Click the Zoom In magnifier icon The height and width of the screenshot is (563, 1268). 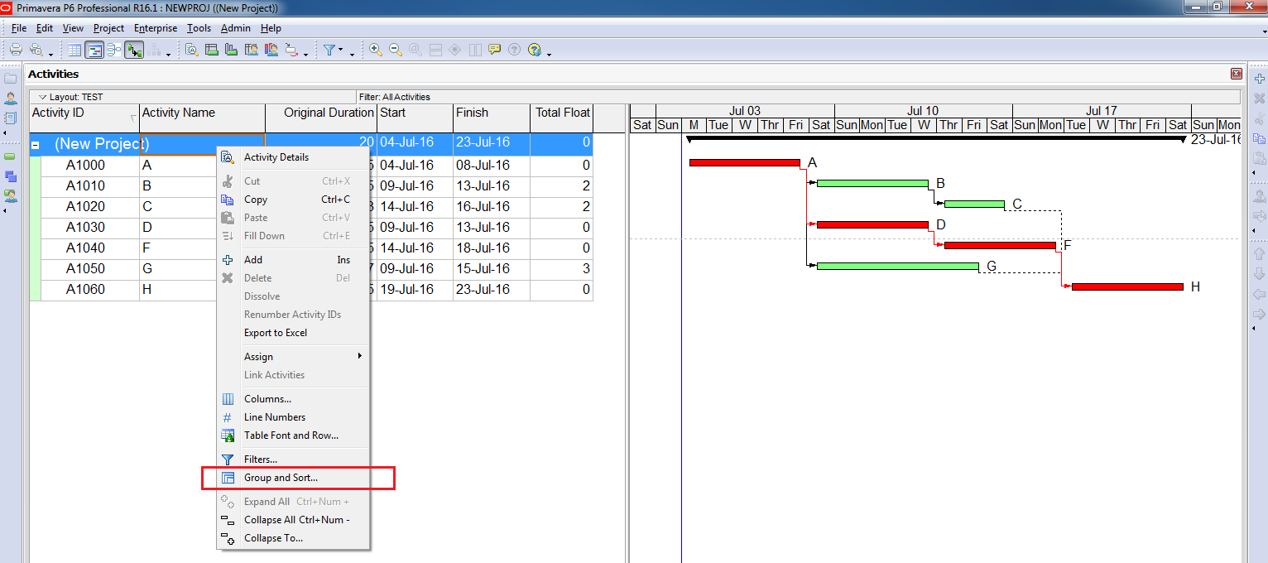[x=376, y=50]
